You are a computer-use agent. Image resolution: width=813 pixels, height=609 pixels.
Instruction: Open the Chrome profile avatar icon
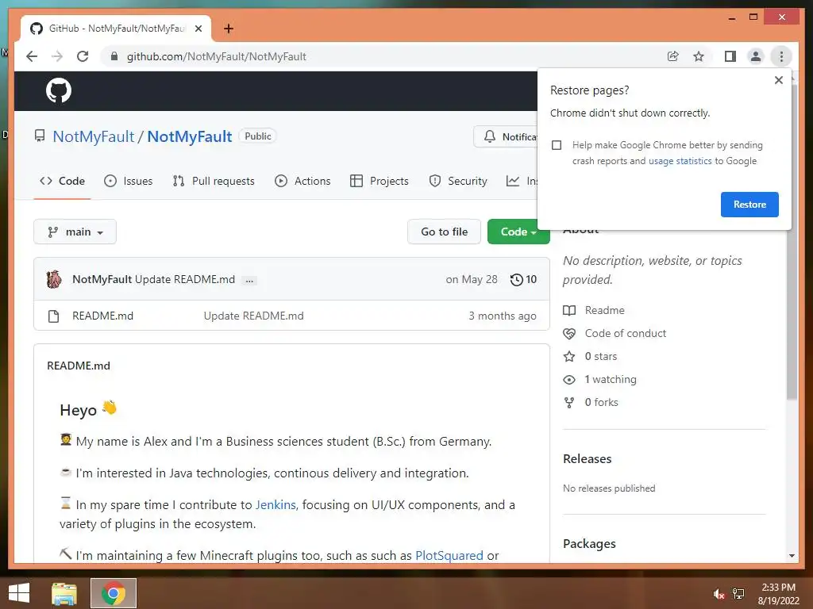coord(756,56)
